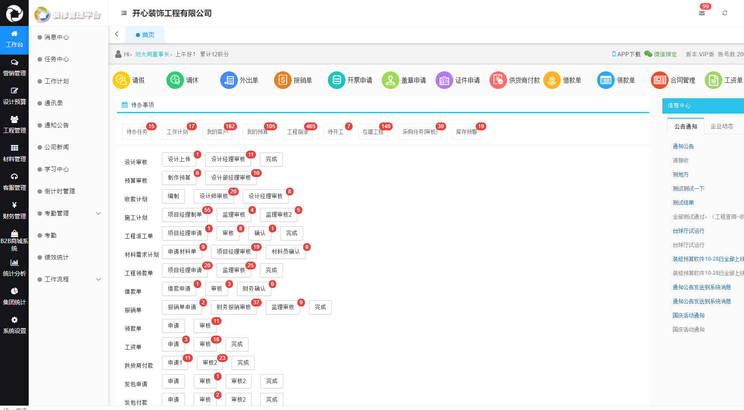
Task: Select the 工程管理 sidebar icon
Action: 15,124
